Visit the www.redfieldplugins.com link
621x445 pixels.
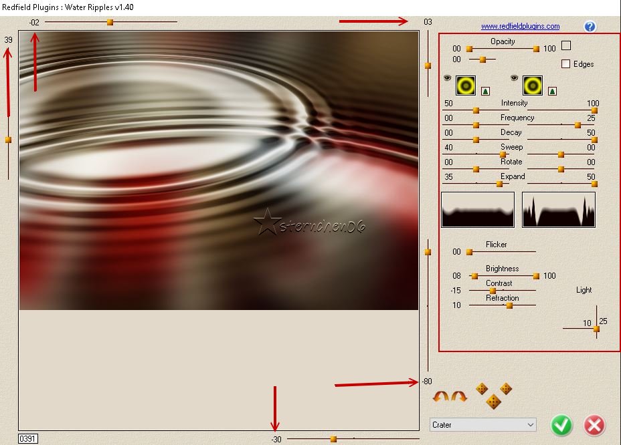[520, 27]
